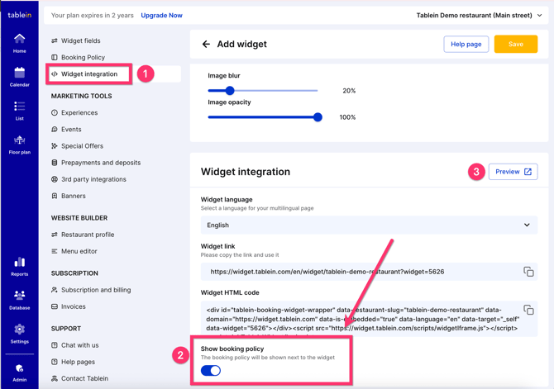This screenshot has height=389, width=554.
Task: Click the external link icon in Preview button
Action: (528, 172)
